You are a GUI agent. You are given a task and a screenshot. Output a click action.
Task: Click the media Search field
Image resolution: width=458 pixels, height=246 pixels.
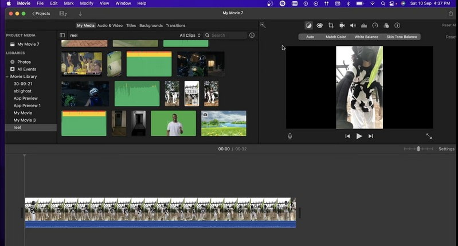[225, 36]
